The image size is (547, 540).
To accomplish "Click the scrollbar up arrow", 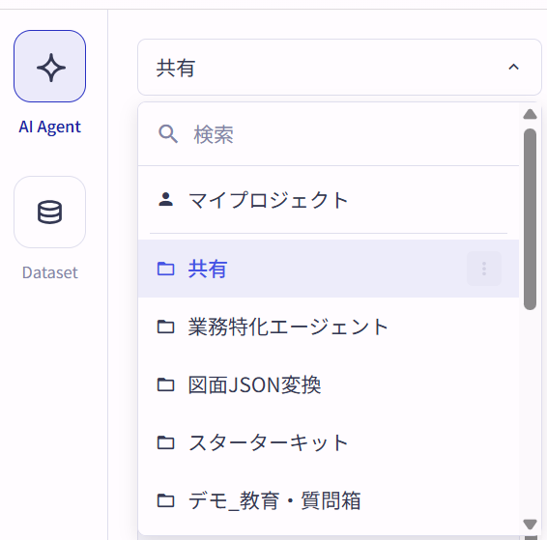I will [x=530, y=114].
